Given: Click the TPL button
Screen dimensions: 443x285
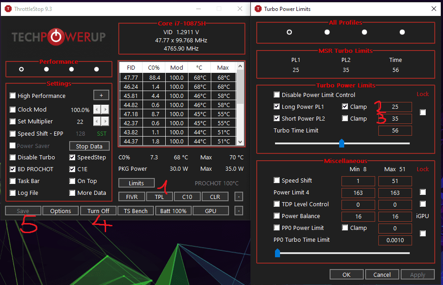Looking at the screenshot, I should (x=159, y=197).
